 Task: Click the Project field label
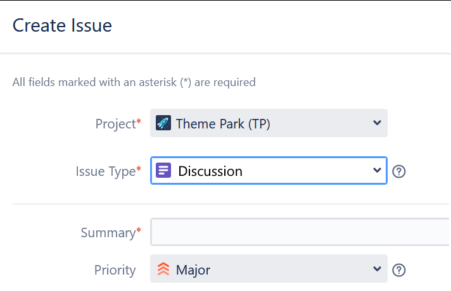point(116,124)
